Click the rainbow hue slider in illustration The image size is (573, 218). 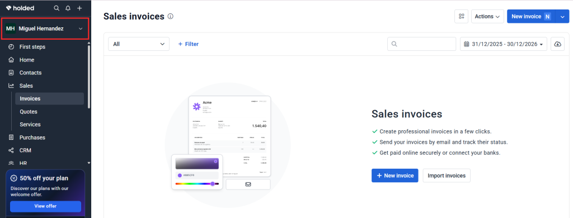[x=197, y=184]
